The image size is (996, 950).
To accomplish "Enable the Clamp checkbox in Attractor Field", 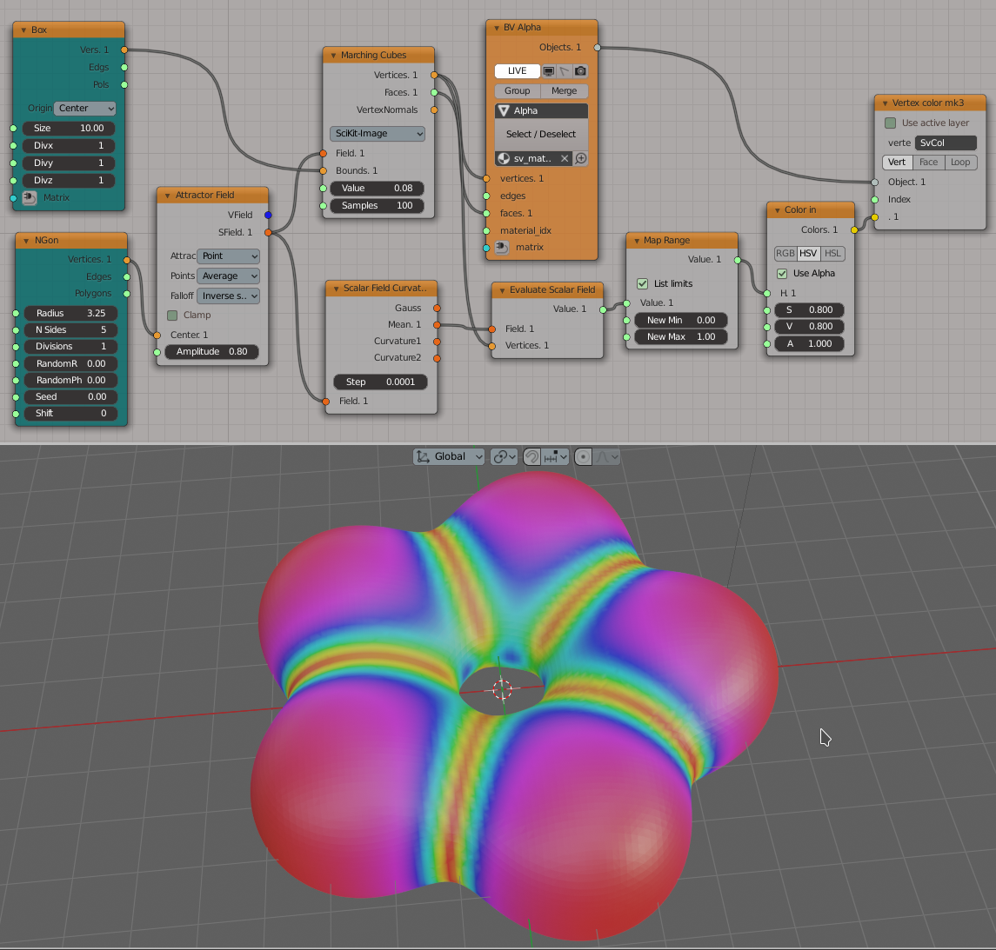I will point(172,315).
